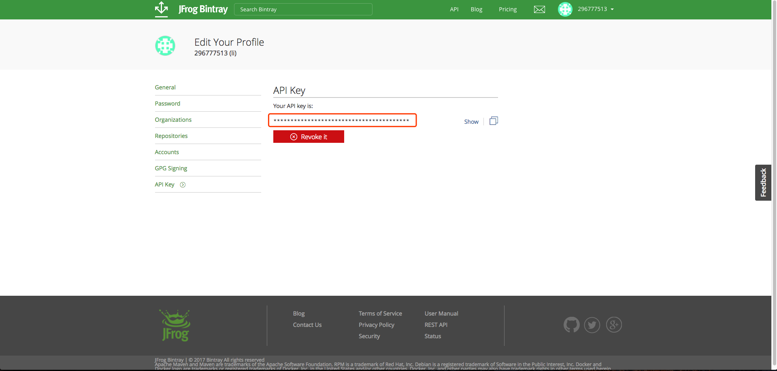
Task: Click the arrow icon next to API Key sidebar item
Action: 183,185
